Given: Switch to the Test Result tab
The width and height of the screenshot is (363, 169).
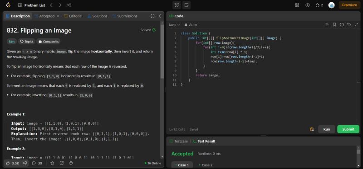Looking at the screenshot, I should (204, 141).
